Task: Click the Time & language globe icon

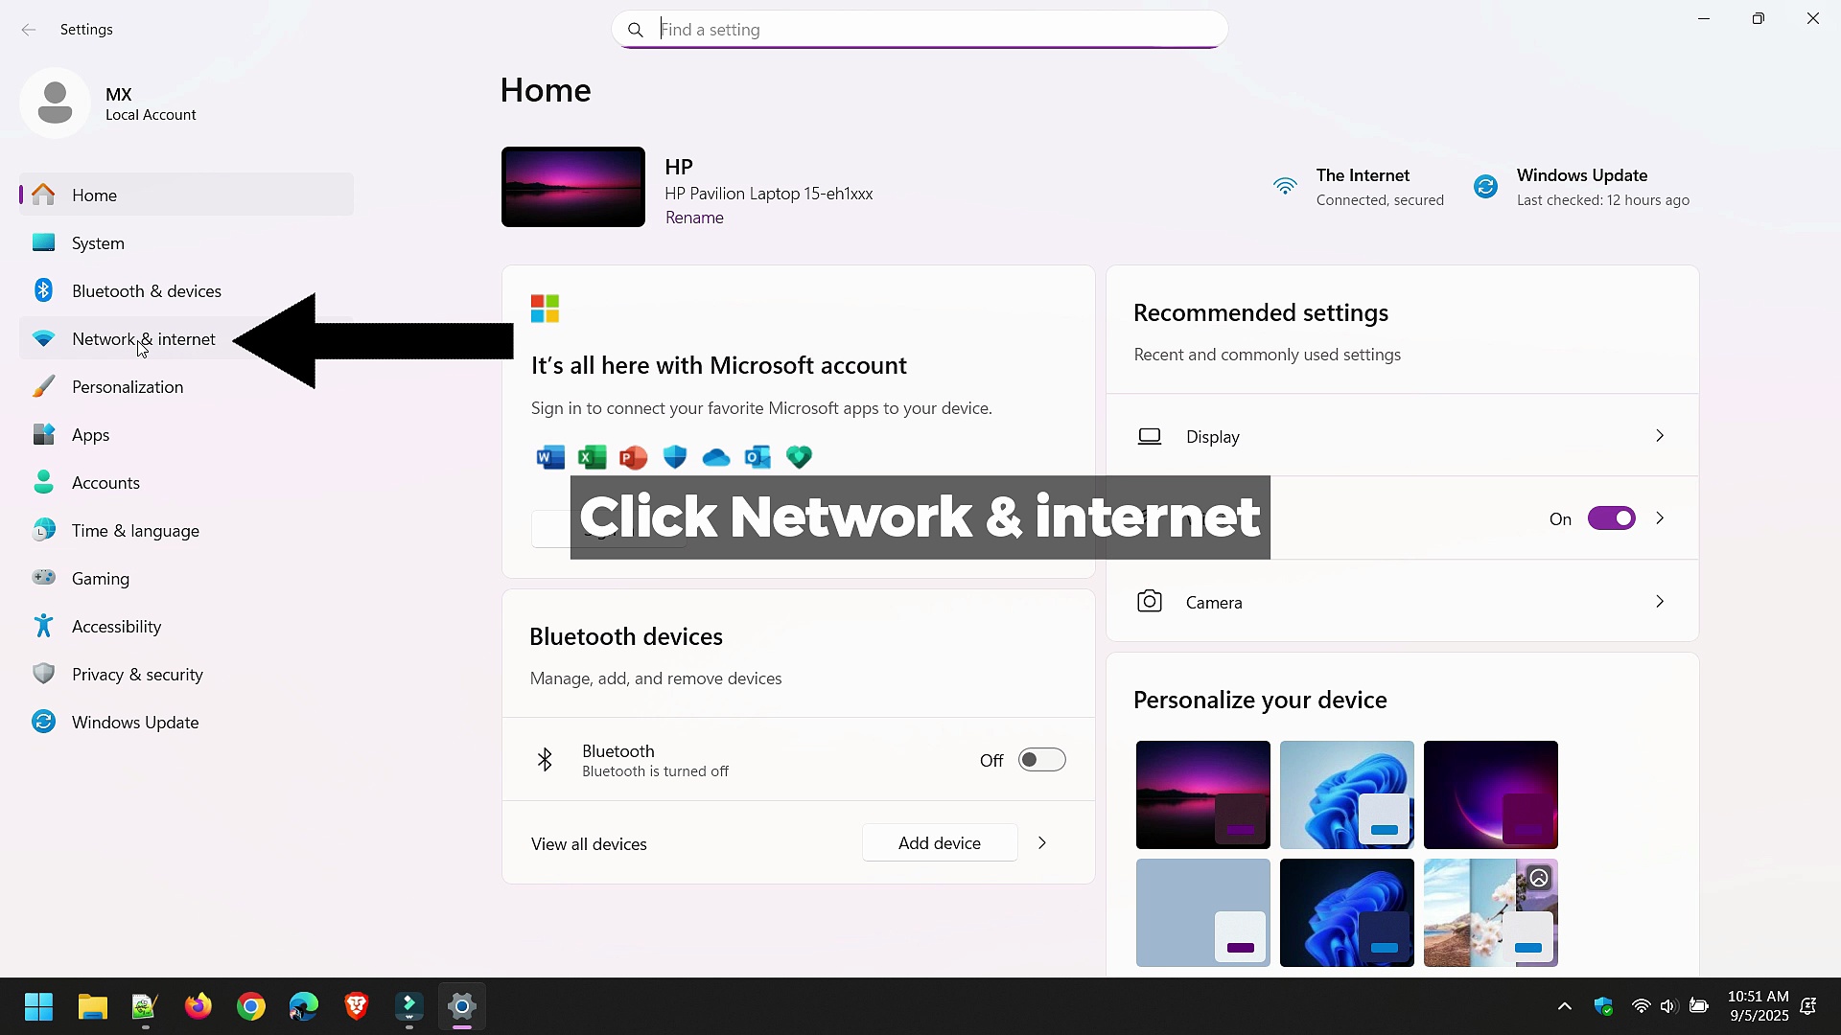Action: point(43,530)
